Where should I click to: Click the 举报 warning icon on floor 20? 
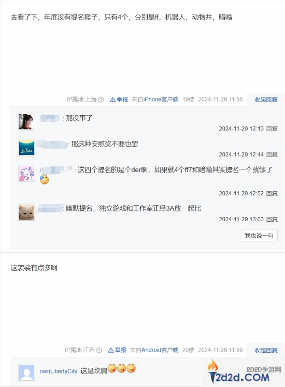[x=111, y=350]
